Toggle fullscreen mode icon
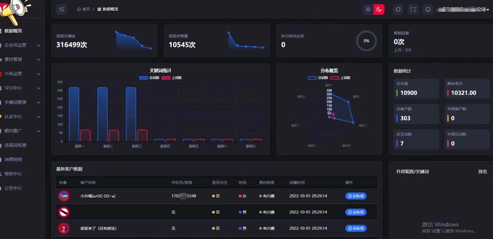The height and width of the screenshot is (239, 493). tap(413, 9)
